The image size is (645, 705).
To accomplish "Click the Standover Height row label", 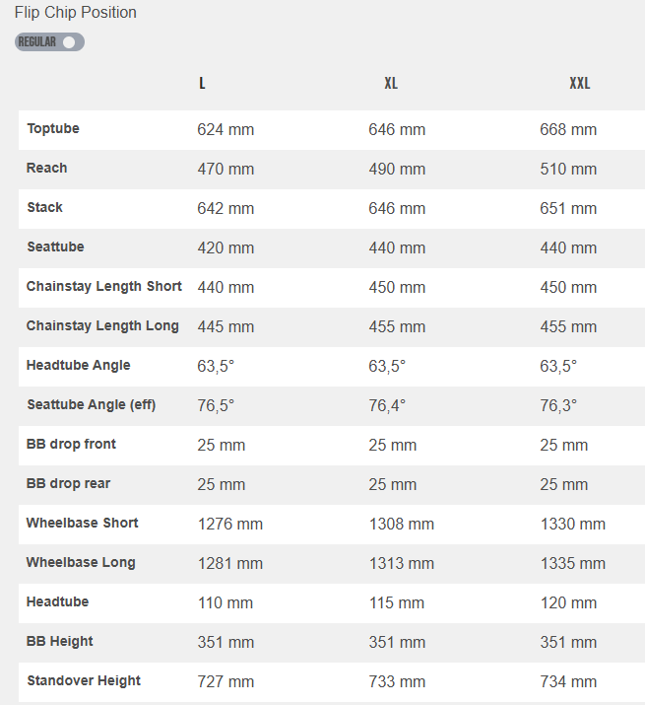I will click(x=84, y=681).
